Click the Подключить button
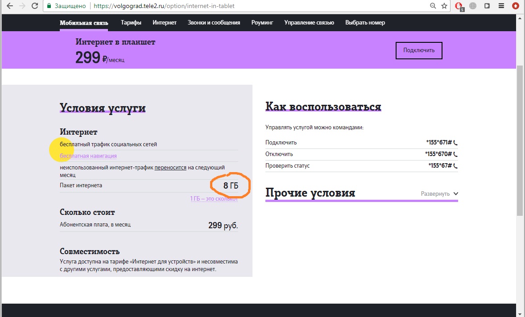The image size is (525, 317). [419, 50]
